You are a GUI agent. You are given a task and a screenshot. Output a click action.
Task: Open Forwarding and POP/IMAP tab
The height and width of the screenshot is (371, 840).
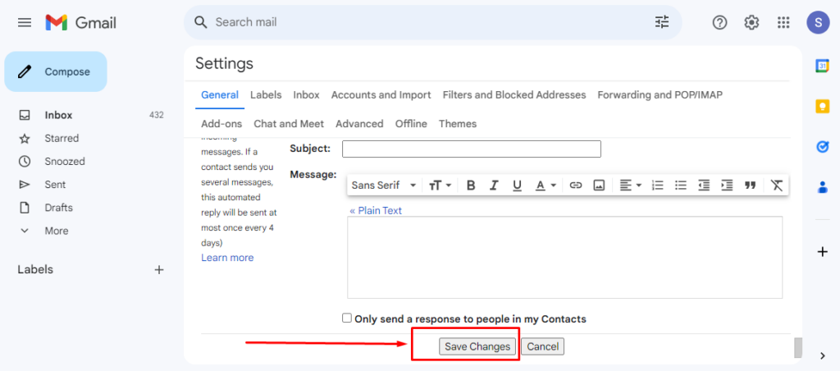pos(660,95)
